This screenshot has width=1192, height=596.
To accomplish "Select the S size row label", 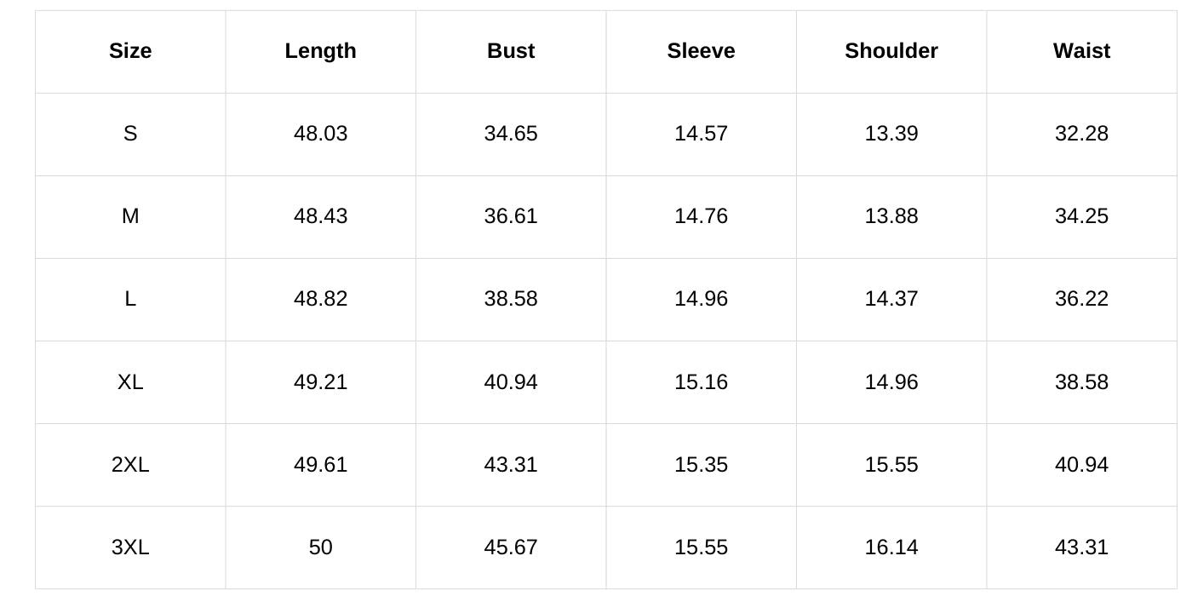I will [130, 134].
